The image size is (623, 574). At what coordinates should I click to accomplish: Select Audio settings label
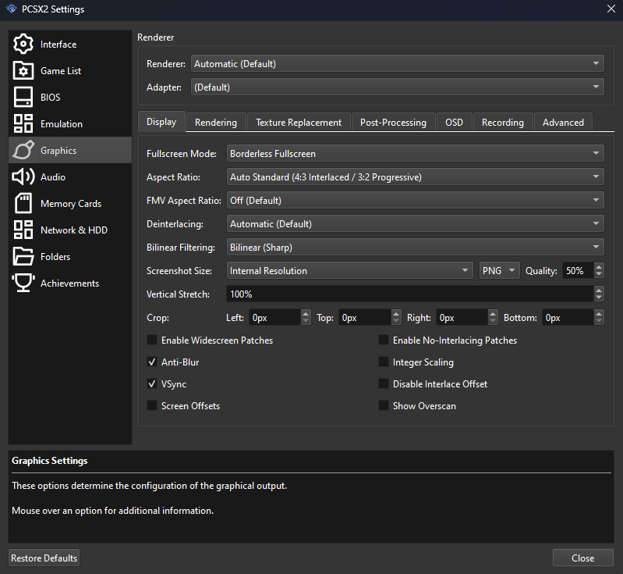(x=53, y=176)
